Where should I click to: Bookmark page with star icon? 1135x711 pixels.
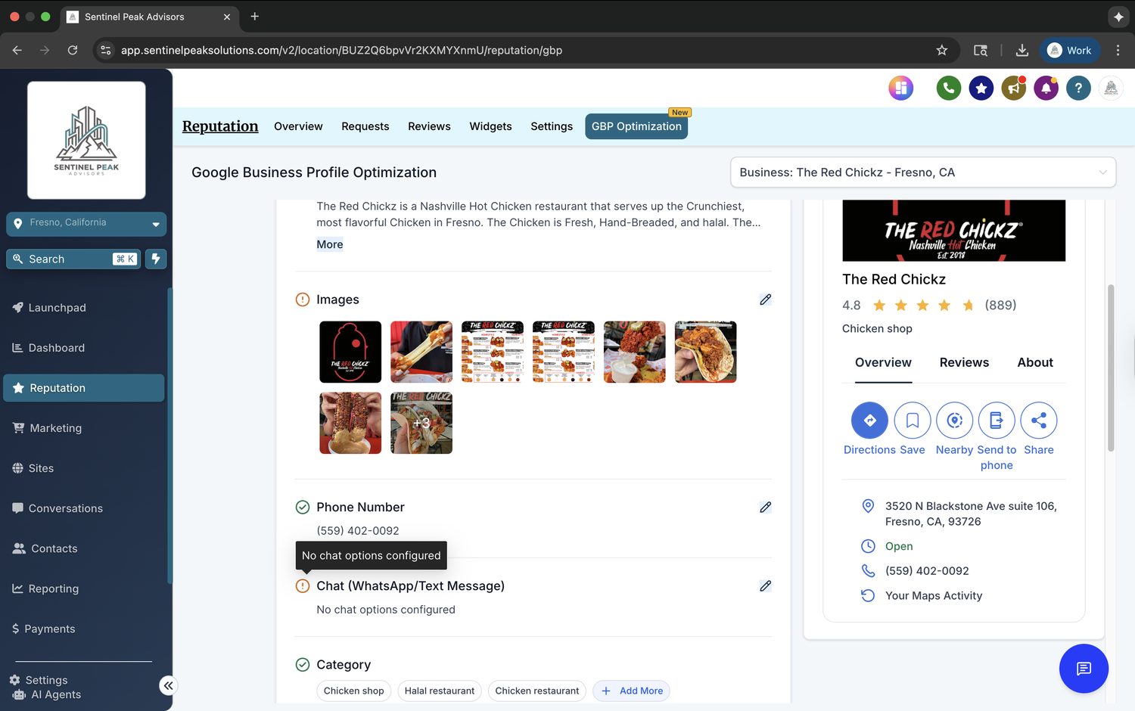[x=941, y=50]
